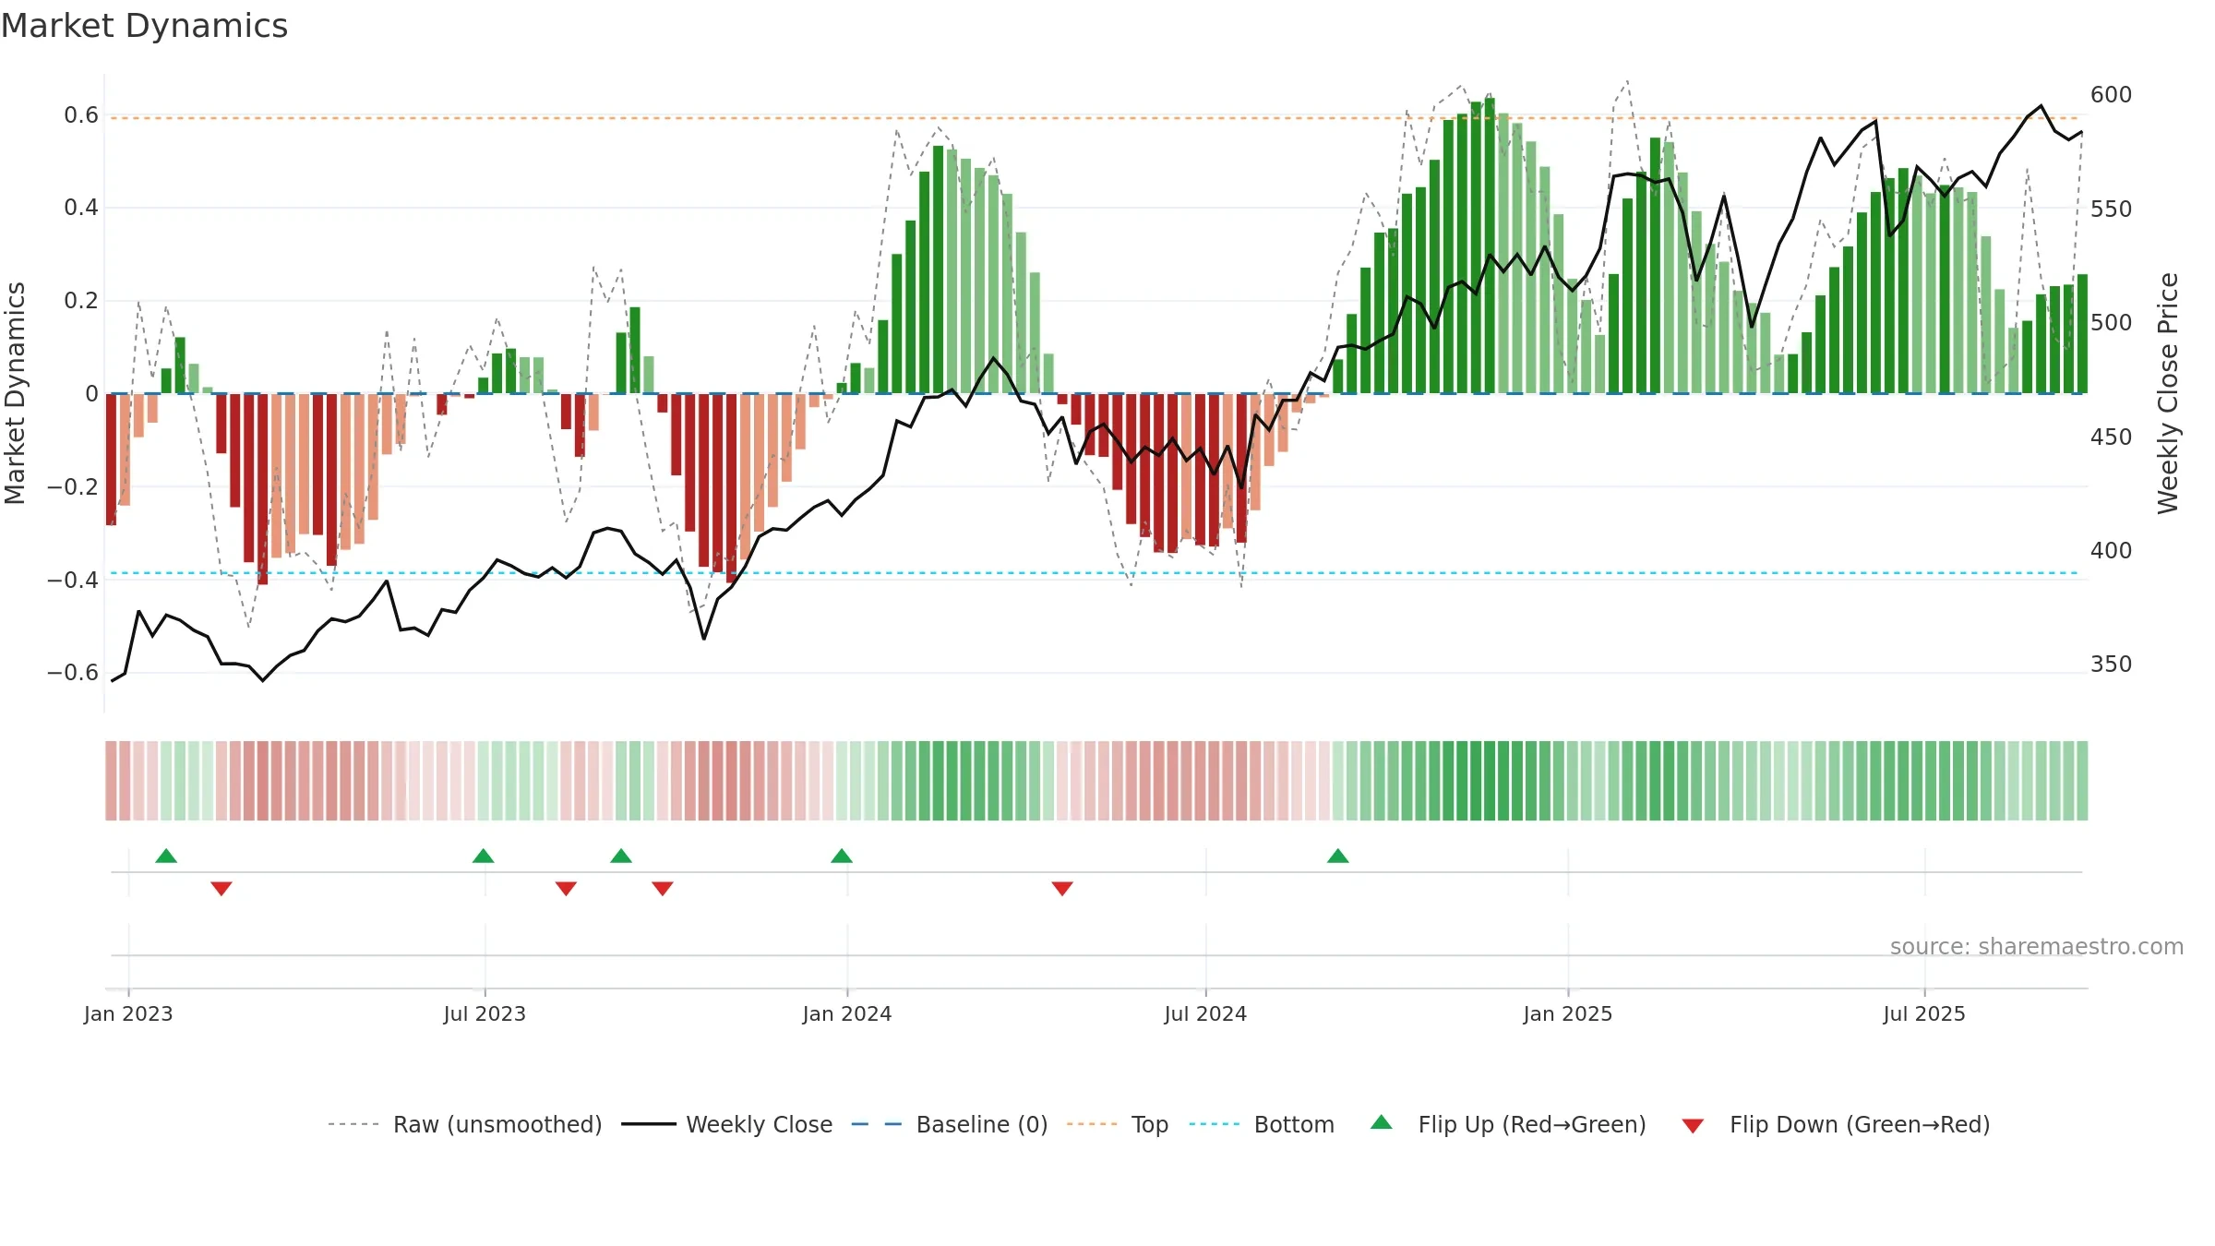Click the Jul 2025 x-axis label

click(x=1924, y=1013)
